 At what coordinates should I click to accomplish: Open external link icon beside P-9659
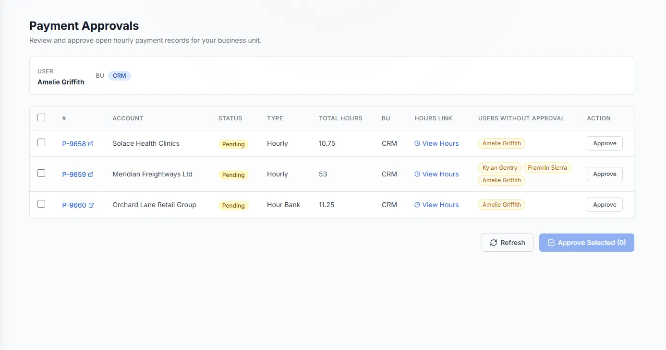(x=91, y=175)
